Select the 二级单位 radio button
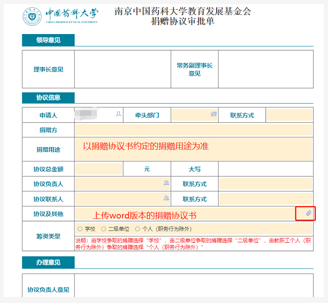328x303 pixels. click(x=103, y=229)
